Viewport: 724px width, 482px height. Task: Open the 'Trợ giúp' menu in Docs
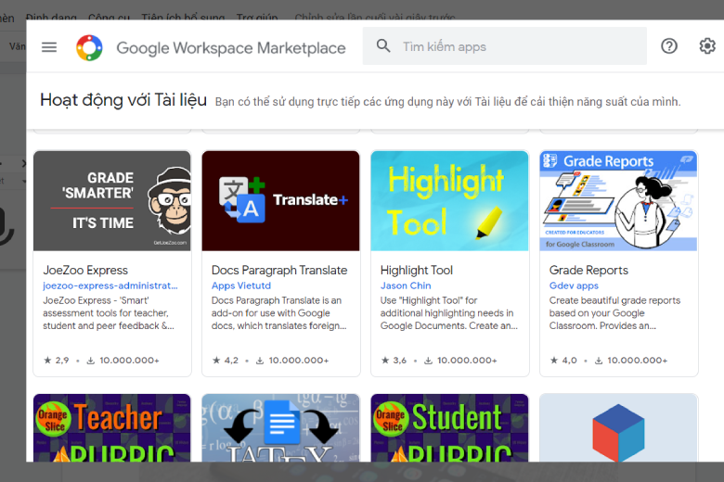point(257,17)
